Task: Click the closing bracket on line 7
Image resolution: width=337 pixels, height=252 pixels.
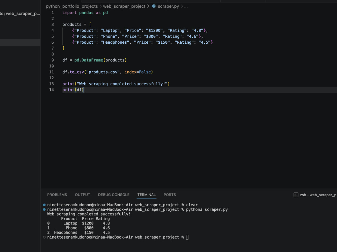Action: pos(63,48)
